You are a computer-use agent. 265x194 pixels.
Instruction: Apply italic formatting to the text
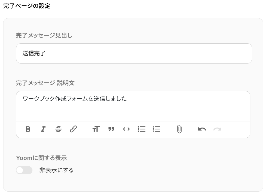pos(43,129)
